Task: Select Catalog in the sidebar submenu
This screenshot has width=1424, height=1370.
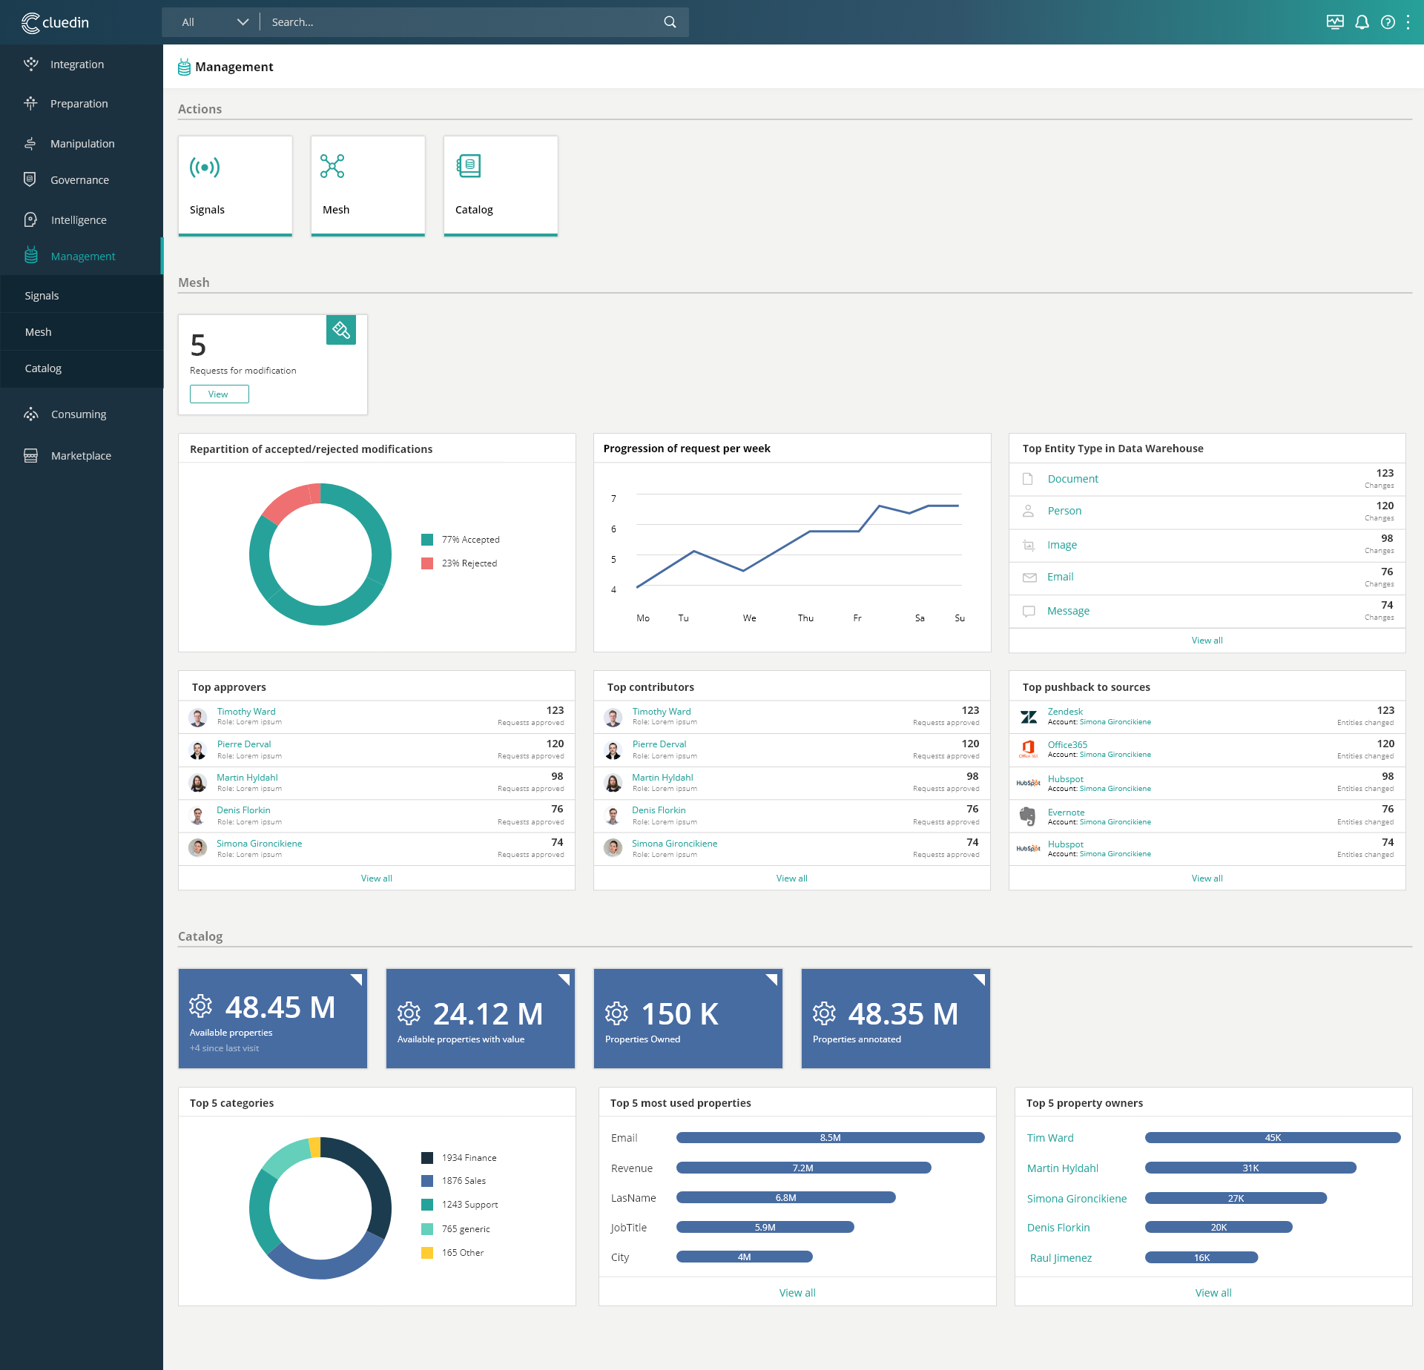Action: pyautogui.click(x=82, y=368)
